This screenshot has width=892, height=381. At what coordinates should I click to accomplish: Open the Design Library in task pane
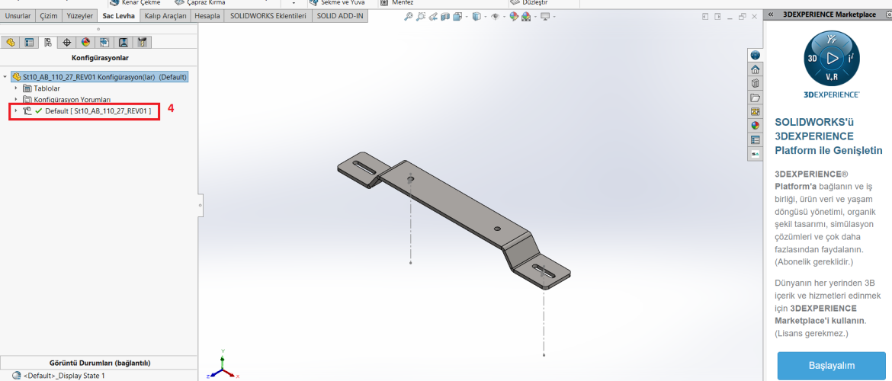756,83
